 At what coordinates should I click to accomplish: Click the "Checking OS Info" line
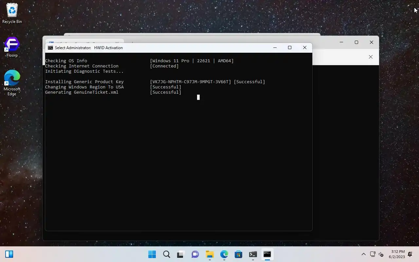click(x=66, y=61)
